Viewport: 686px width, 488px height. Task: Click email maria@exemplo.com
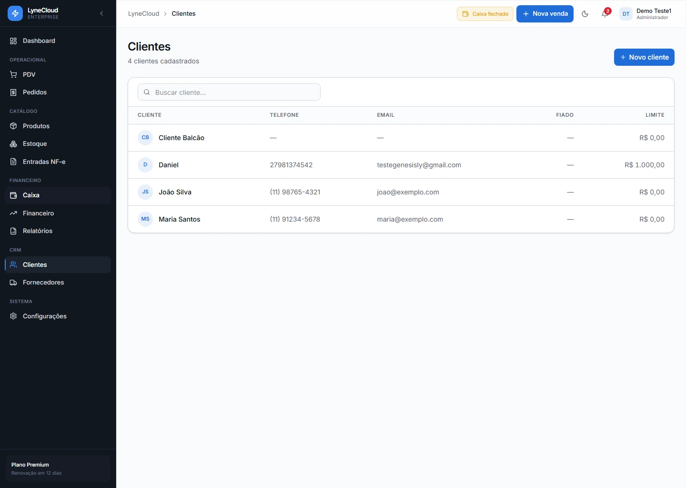410,219
